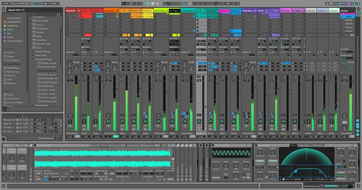Open the Sample tab in Sampler

click(x=103, y=145)
